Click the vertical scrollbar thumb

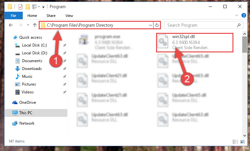[x=244, y=44]
